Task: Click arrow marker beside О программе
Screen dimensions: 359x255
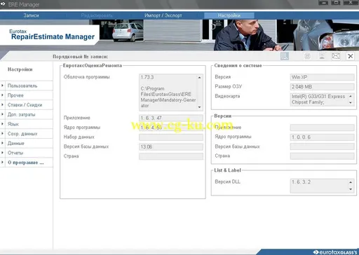Action: pyautogui.click(x=2, y=162)
